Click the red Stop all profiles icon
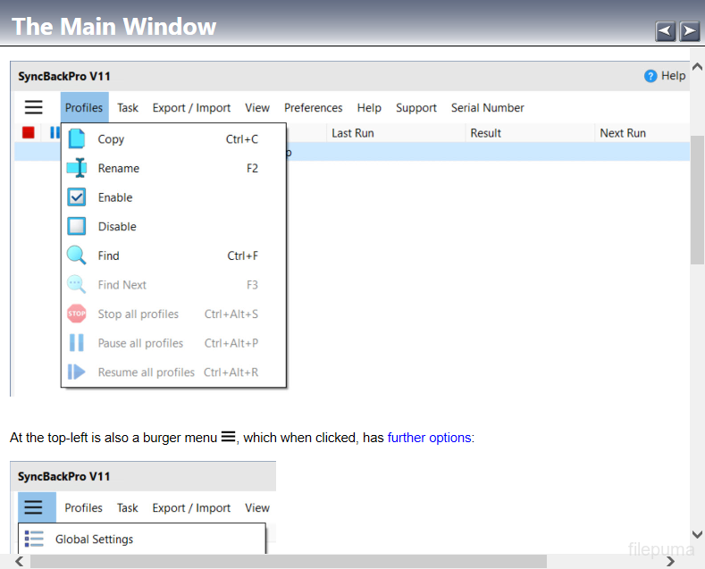705x569 pixels. 77,314
